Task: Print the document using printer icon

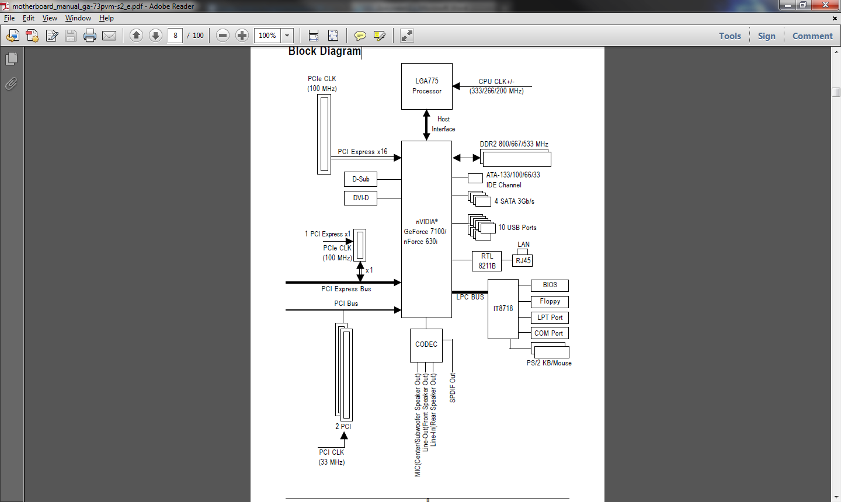Action: (90, 36)
